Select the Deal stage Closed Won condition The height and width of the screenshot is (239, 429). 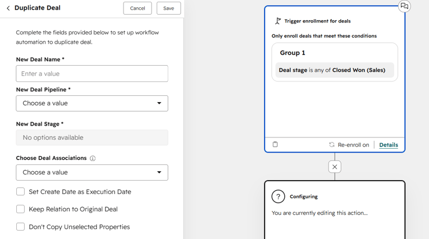335,70
